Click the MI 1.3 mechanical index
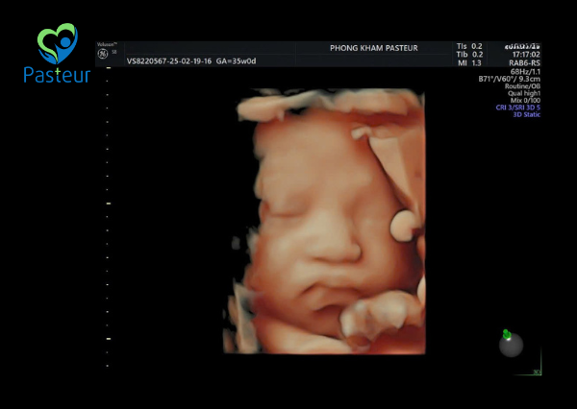Image resolution: width=577 pixels, height=409 pixels. pyautogui.click(x=469, y=62)
